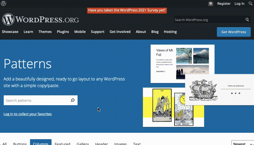Image resolution: width=254 pixels, height=145 pixels.
Task: Click the sailing ship pattern preview
Action: [x=219, y=90]
